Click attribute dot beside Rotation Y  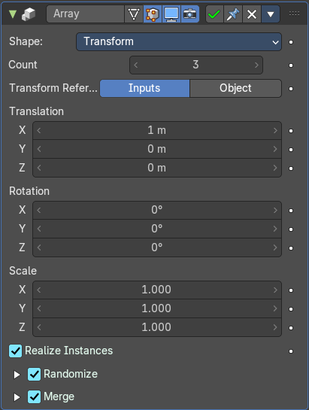291,229
